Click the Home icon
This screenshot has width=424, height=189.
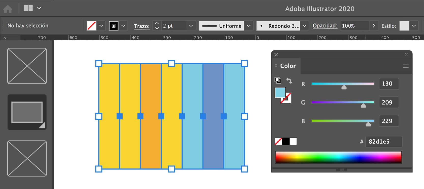coord(8,9)
